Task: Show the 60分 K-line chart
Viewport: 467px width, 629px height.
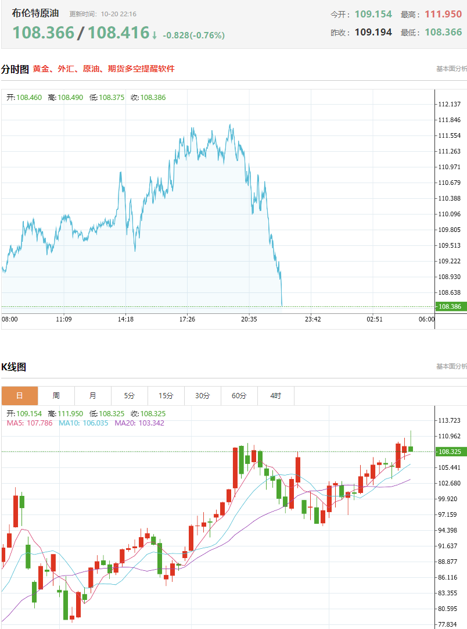Action: click(x=239, y=396)
